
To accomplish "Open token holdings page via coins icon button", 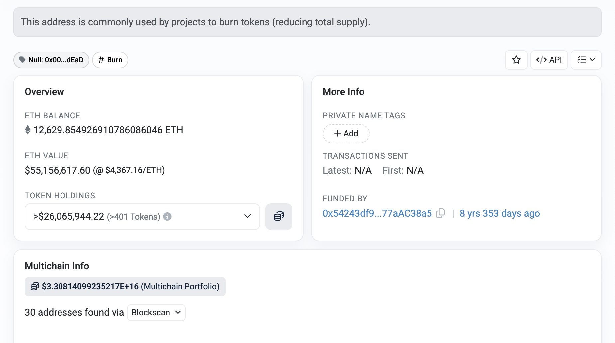I will (x=279, y=217).
